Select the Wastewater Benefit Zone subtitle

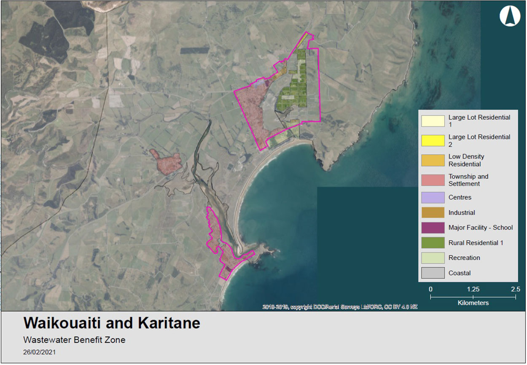tap(75, 340)
